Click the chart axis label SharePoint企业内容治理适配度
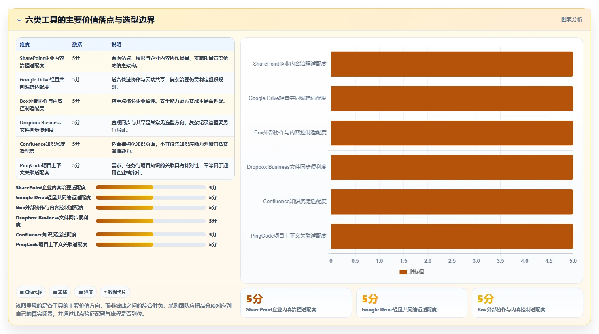Viewport: 599px width, 334px height. pos(290,64)
